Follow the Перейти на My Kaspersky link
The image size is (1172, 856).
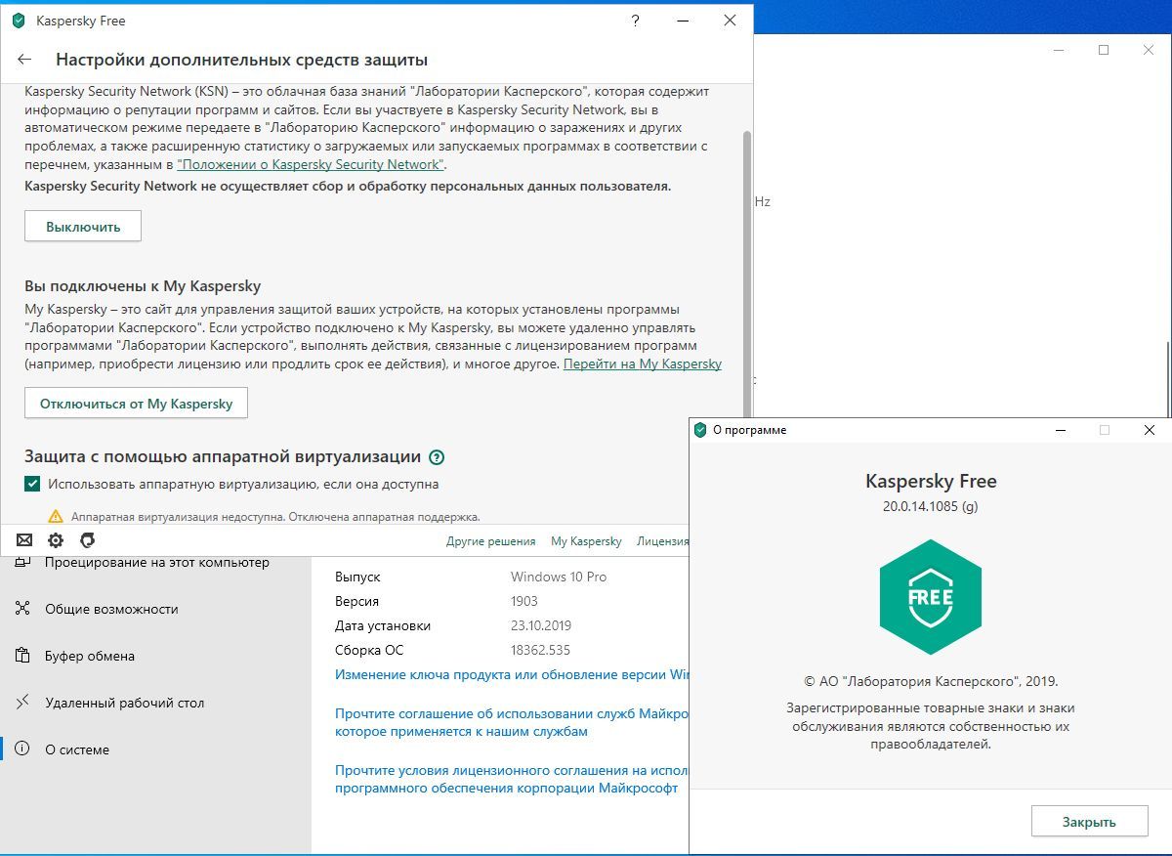tap(642, 364)
